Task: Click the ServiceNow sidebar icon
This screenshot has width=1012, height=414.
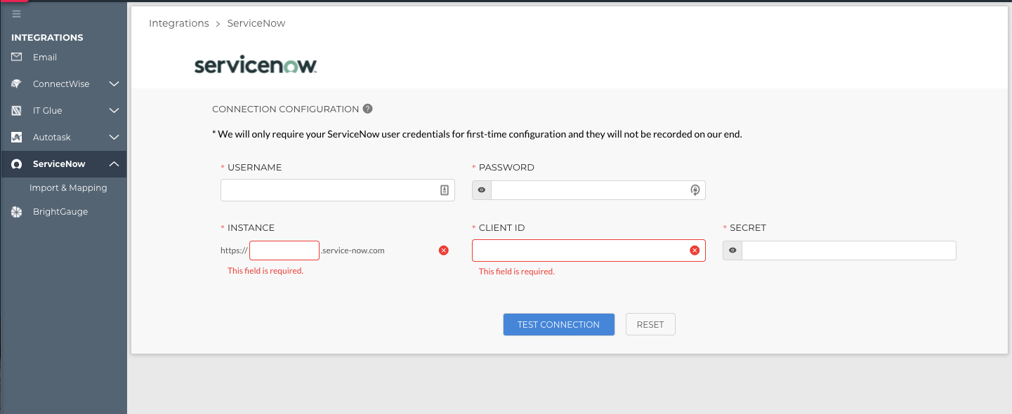Action: click(17, 164)
